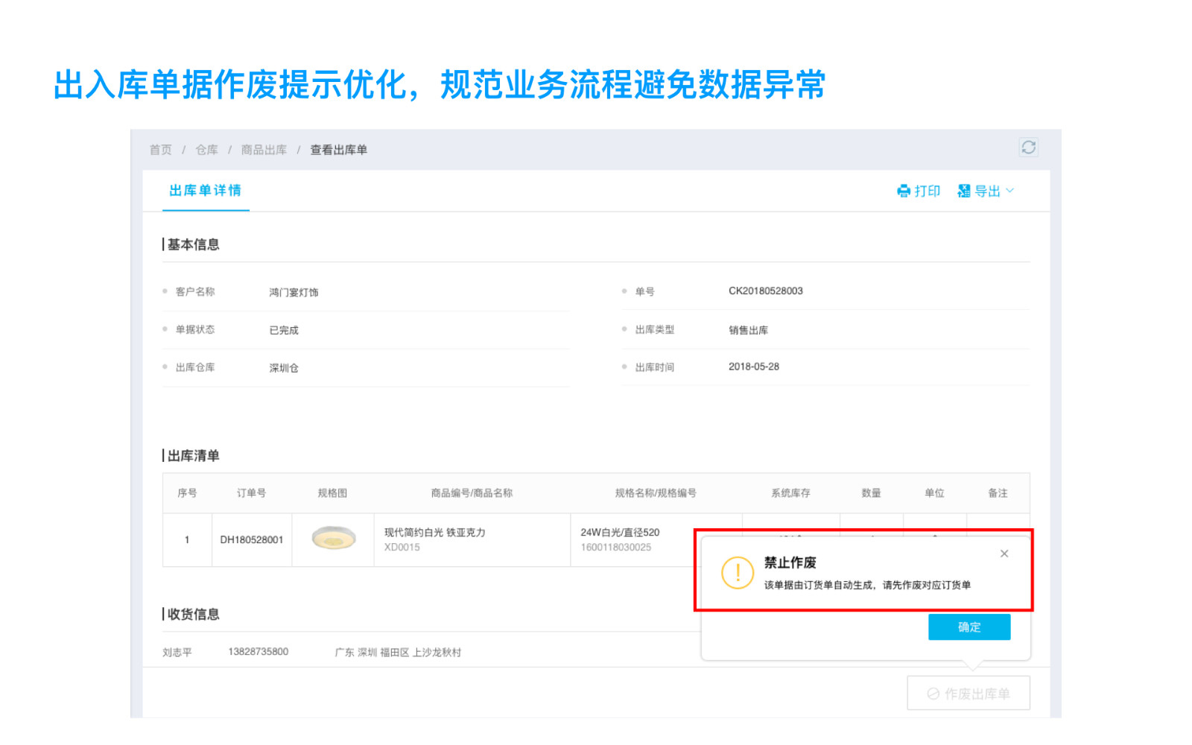Click the yellow warning exclamation icon
The width and height of the screenshot is (1192, 745).
738,573
